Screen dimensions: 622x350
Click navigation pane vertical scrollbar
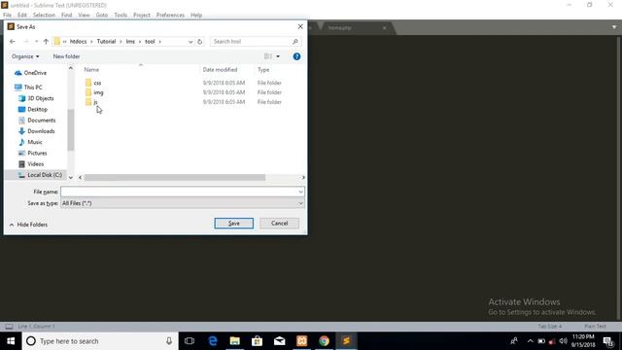click(x=71, y=130)
